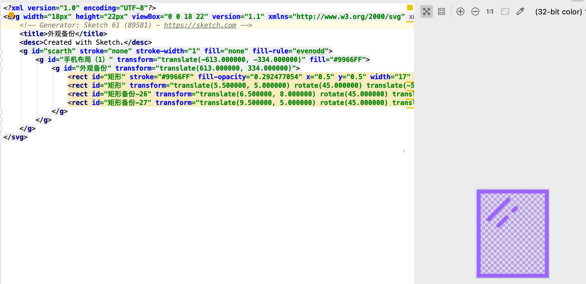Toggle chessboard transparency background
Viewport: 586px width, 284px height.
(427, 11)
